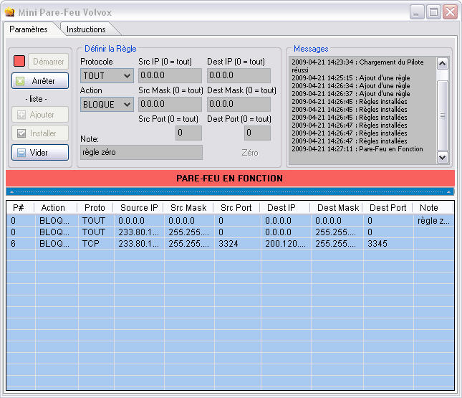Click the Dest IP input field

239,75
